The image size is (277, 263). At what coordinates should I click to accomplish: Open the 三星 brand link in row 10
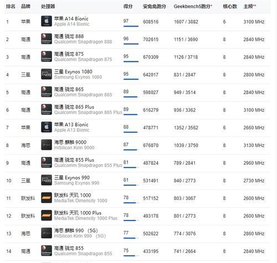pyautogui.click(x=25, y=181)
